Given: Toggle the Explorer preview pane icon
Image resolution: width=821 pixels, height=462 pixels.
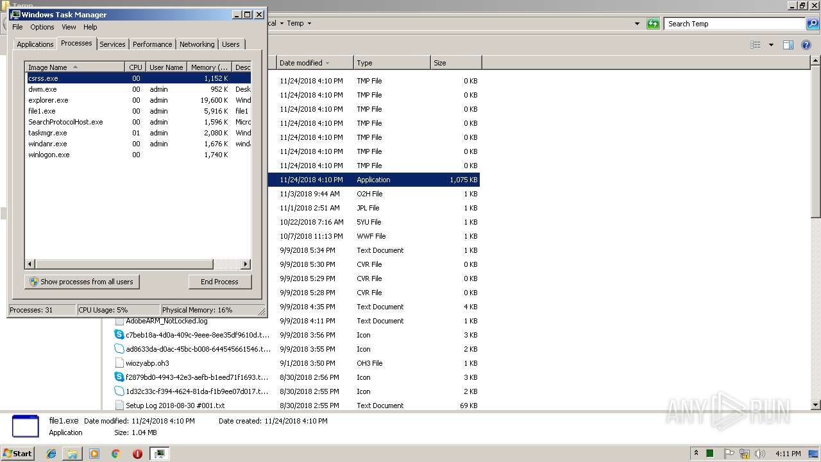Looking at the screenshot, I should 788,45.
